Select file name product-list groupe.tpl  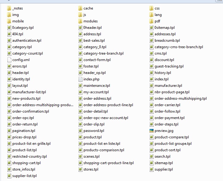coord(173,144)
